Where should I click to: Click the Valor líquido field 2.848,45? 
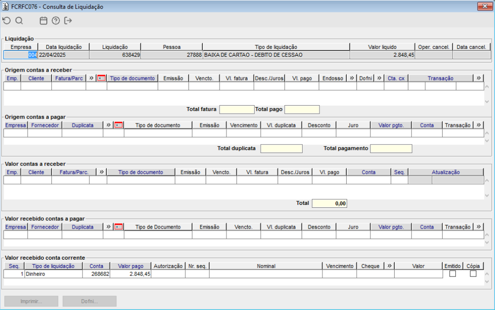coord(382,55)
